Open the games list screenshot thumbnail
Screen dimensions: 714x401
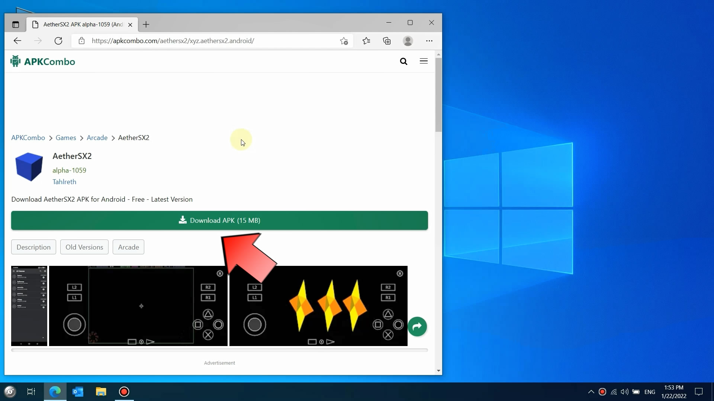coord(29,306)
